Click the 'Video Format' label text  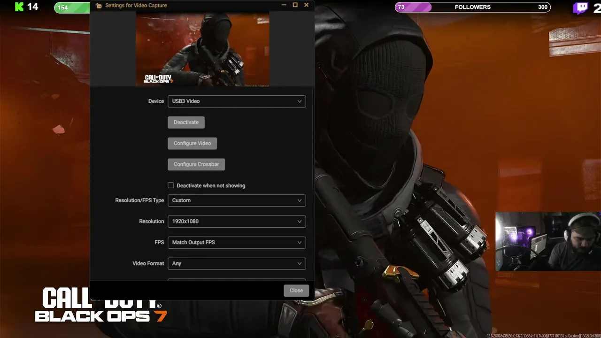tap(148, 263)
